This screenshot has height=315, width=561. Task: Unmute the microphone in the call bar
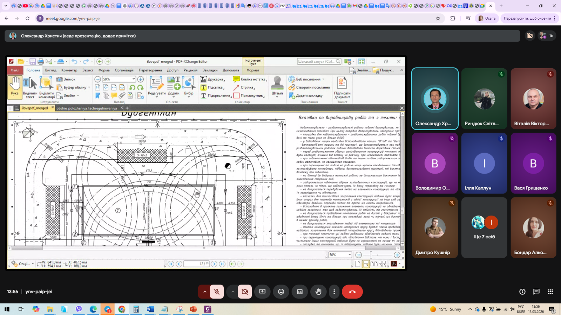(x=217, y=292)
